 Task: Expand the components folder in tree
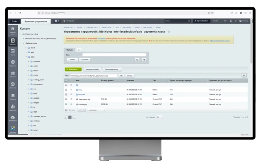[28, 85]
